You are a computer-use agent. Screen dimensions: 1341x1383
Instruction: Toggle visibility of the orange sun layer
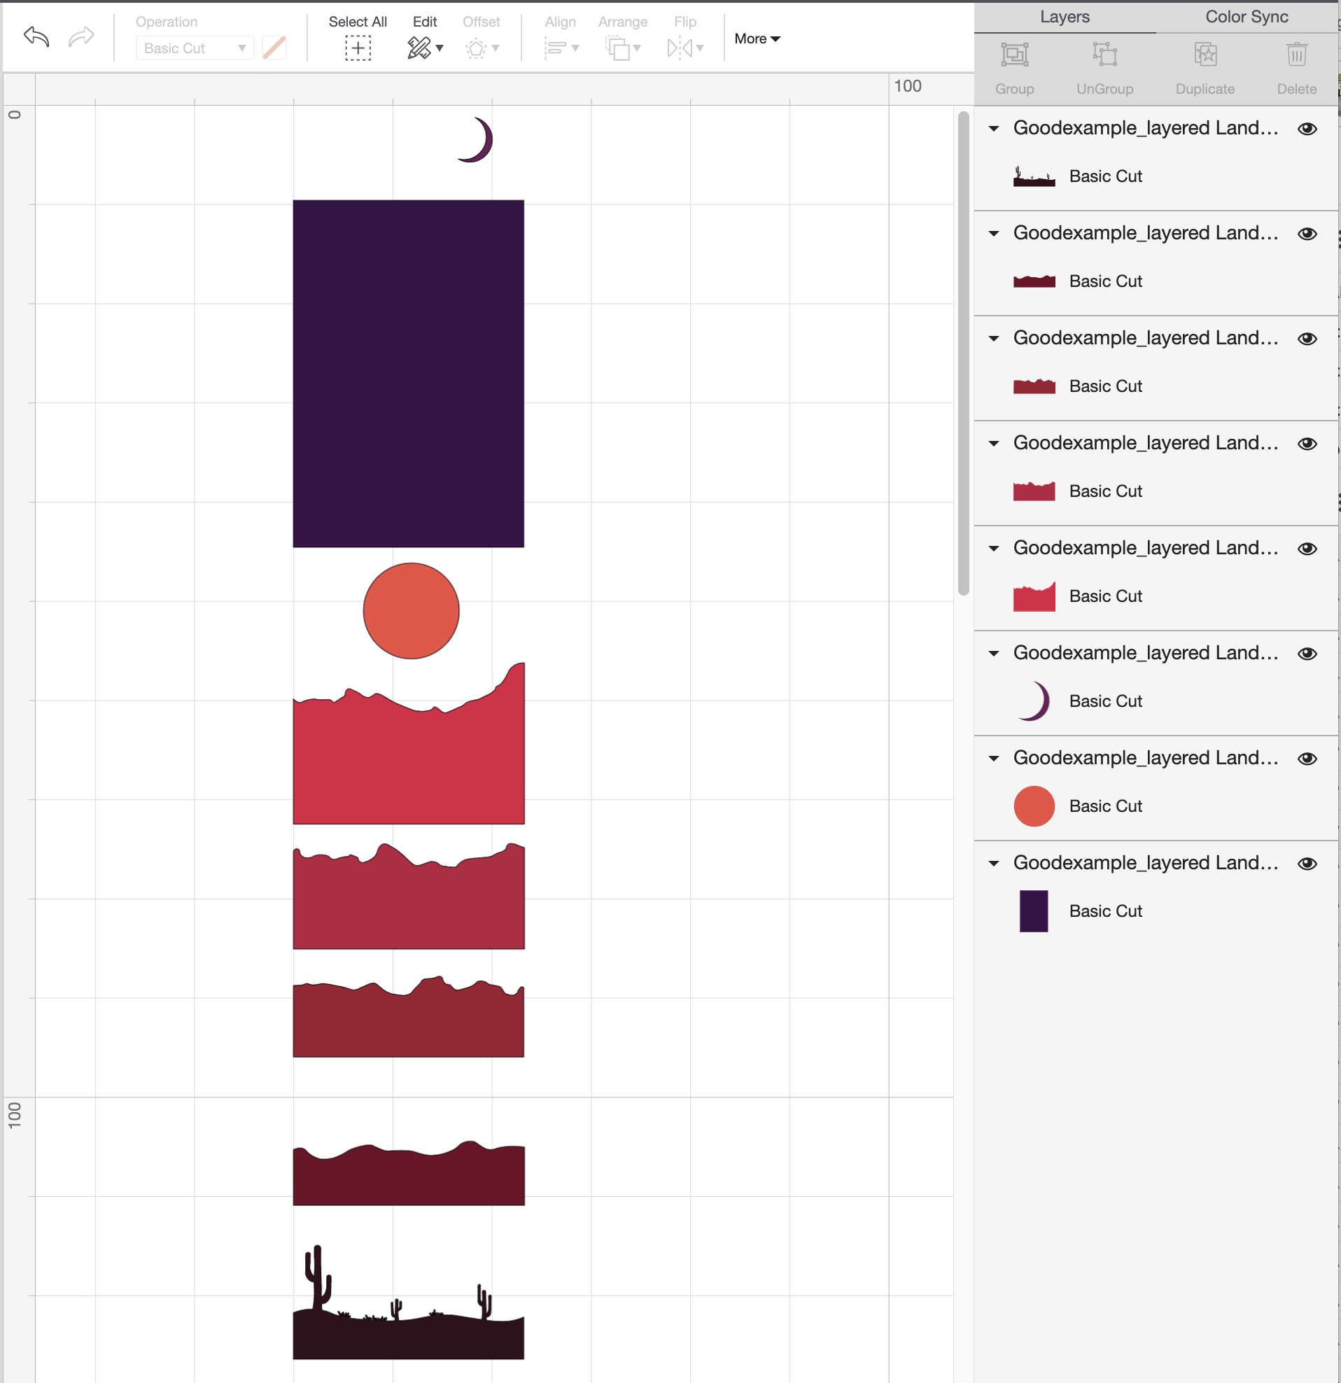1307,758
